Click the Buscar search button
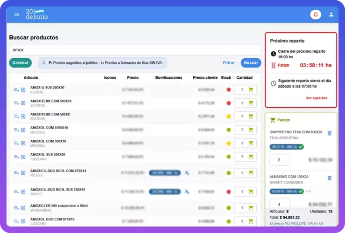345x233 pixels. pyautogui.click(x=251, y=63)
